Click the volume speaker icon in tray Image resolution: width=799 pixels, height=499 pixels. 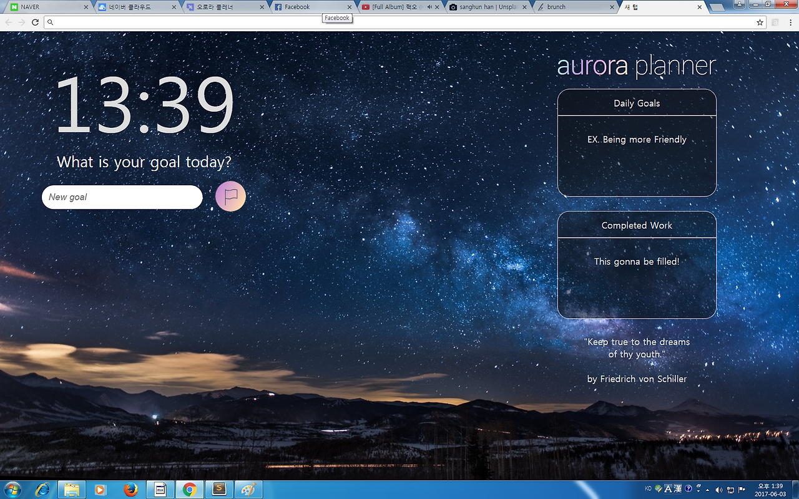click(719, 490)
